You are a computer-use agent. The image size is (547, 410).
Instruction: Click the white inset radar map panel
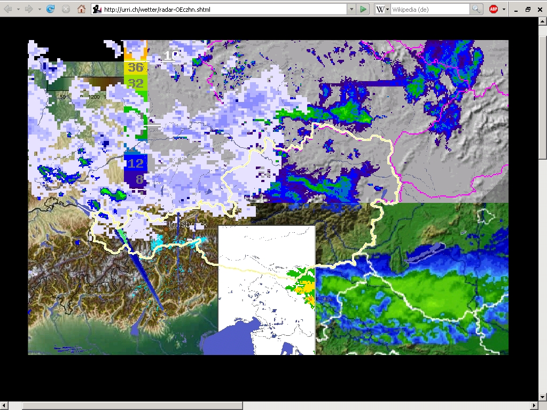pyautogui.click(x=267, y=290)
